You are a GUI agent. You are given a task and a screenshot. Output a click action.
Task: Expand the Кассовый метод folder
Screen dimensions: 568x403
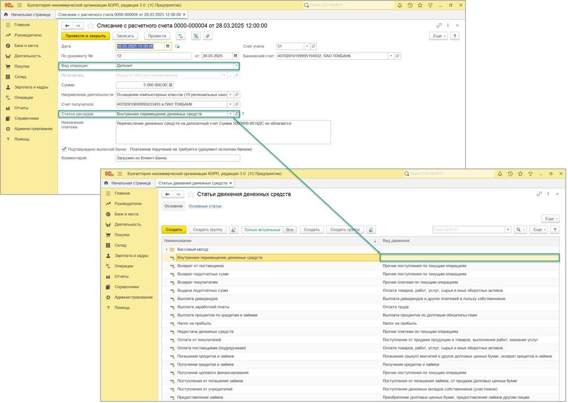point(166,249)
